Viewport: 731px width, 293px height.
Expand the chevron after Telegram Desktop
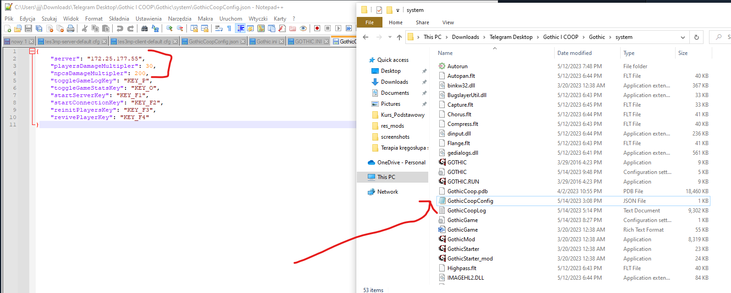538,37
